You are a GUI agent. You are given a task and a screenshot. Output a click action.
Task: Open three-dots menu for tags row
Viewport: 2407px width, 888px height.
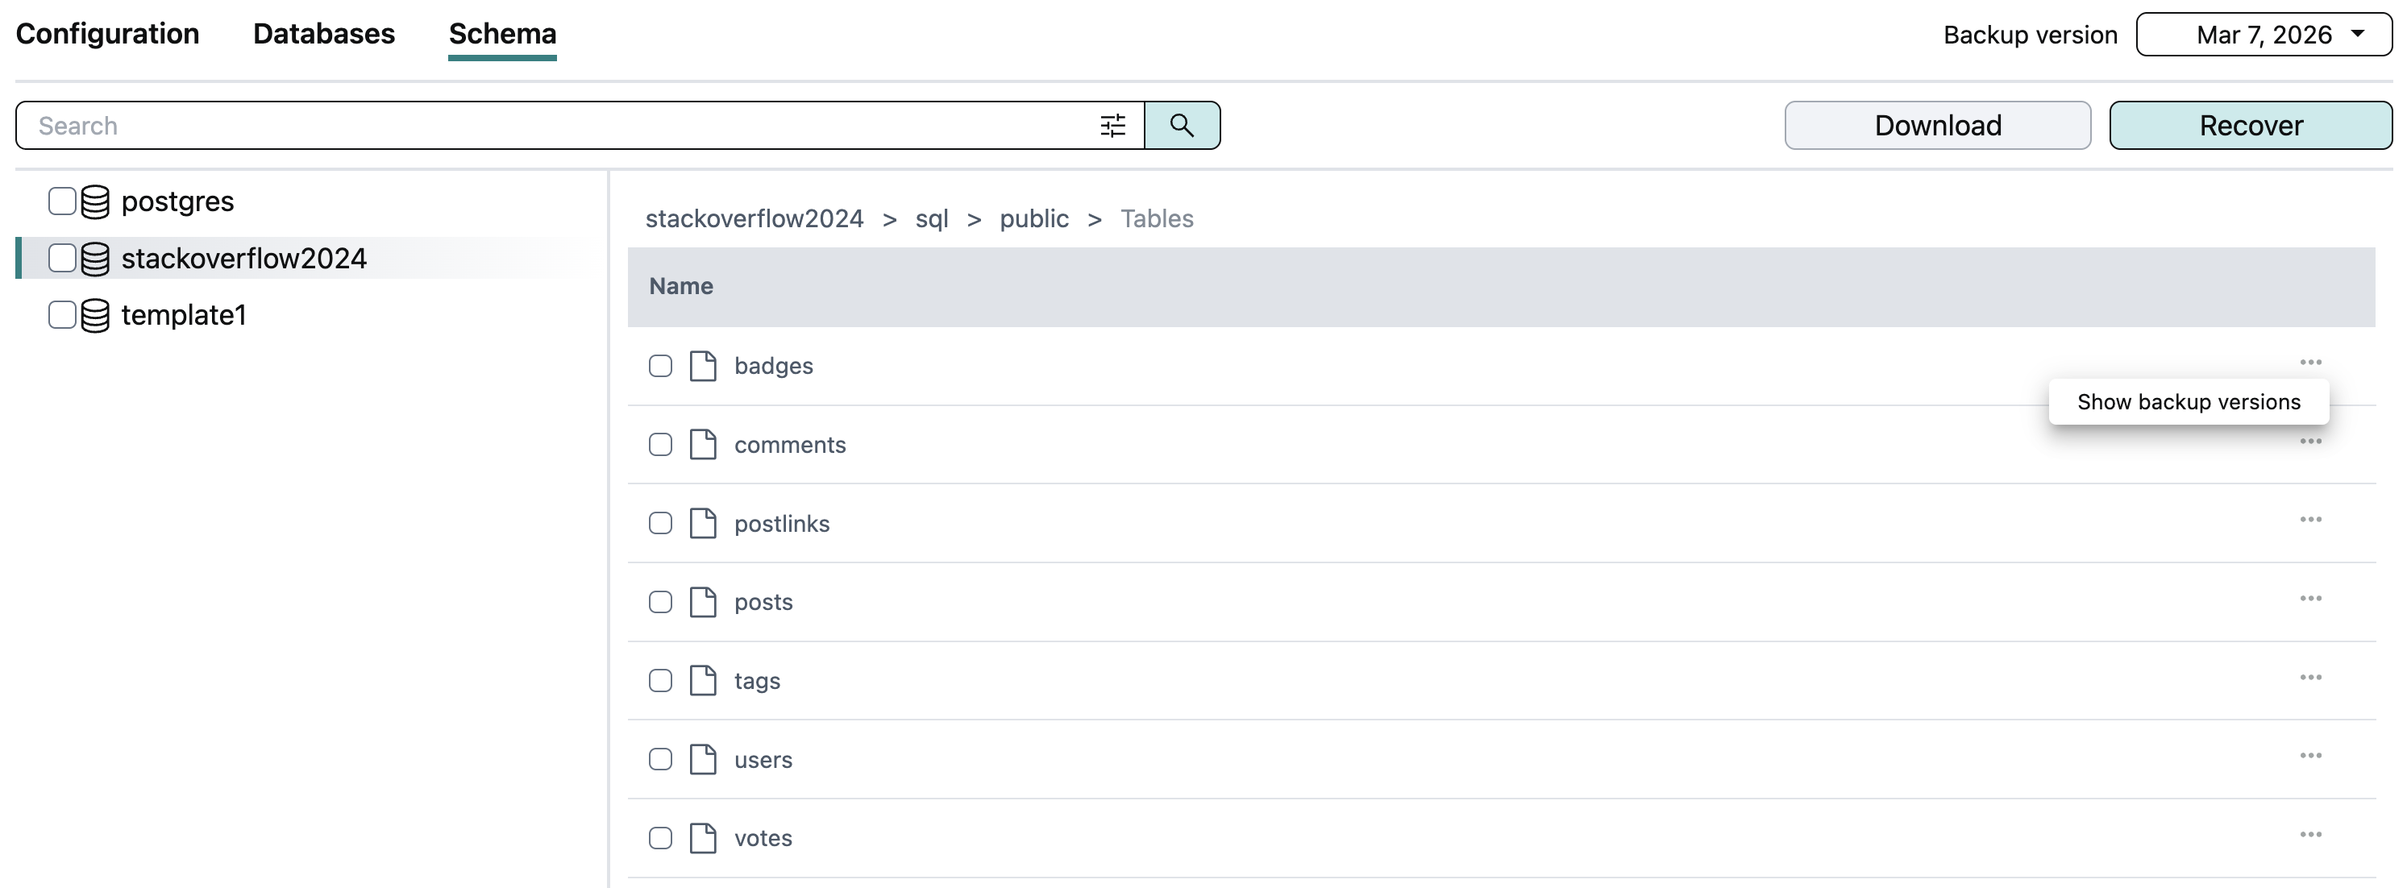point(2309,678)
